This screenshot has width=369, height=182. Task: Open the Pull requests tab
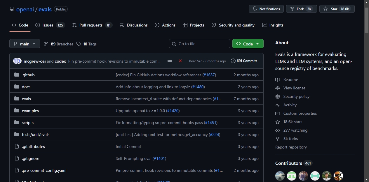[x=92, y=25]
